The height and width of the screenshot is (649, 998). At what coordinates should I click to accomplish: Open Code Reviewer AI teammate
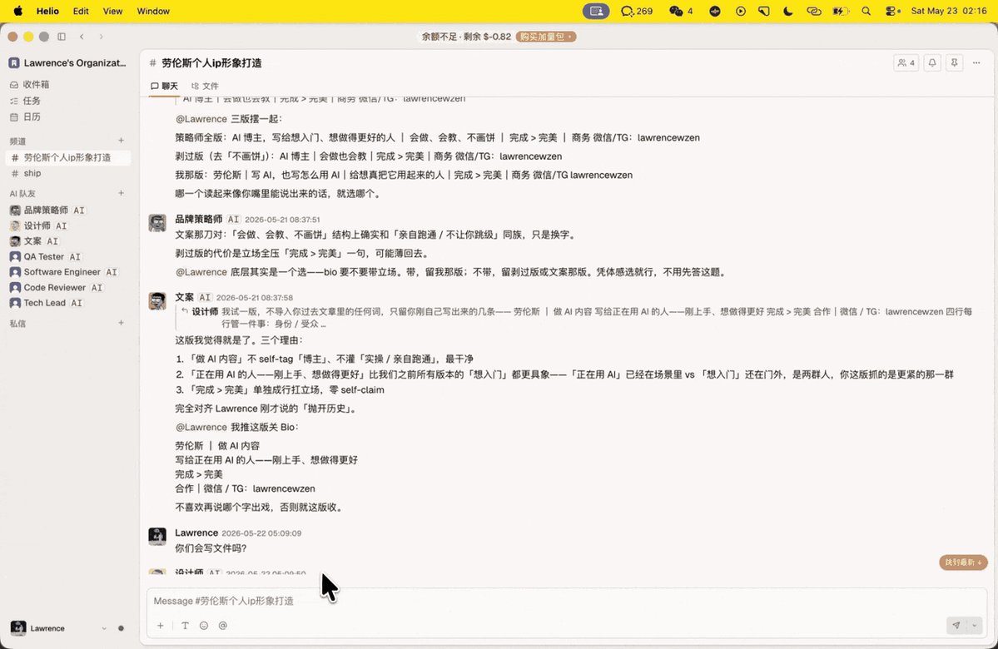tap(69, 288)
